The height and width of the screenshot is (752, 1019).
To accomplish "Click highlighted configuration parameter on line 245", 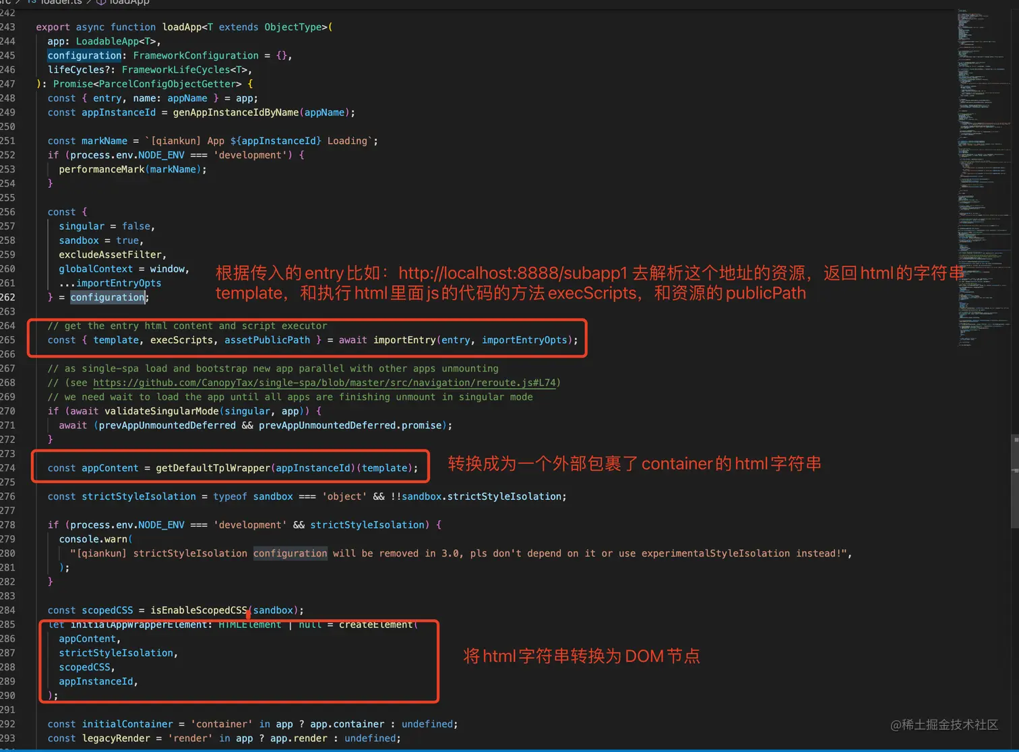I will pos(84,55).
